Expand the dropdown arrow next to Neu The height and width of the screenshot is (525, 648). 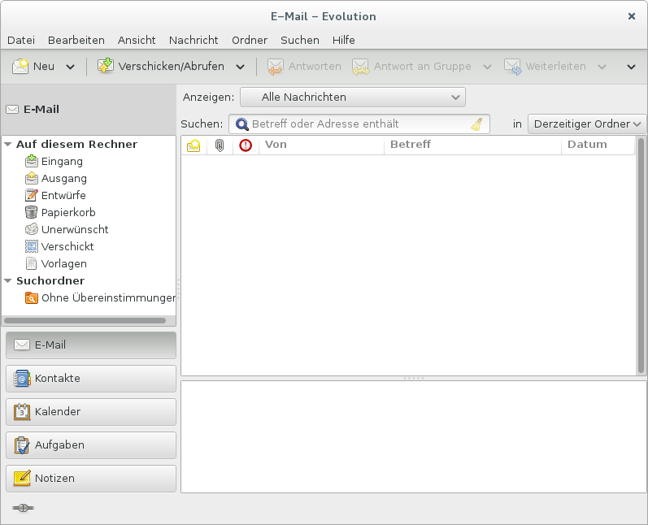pos(70,67)
